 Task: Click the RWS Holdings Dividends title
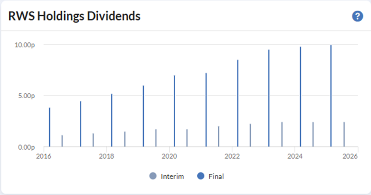click(x=74, y=16)
